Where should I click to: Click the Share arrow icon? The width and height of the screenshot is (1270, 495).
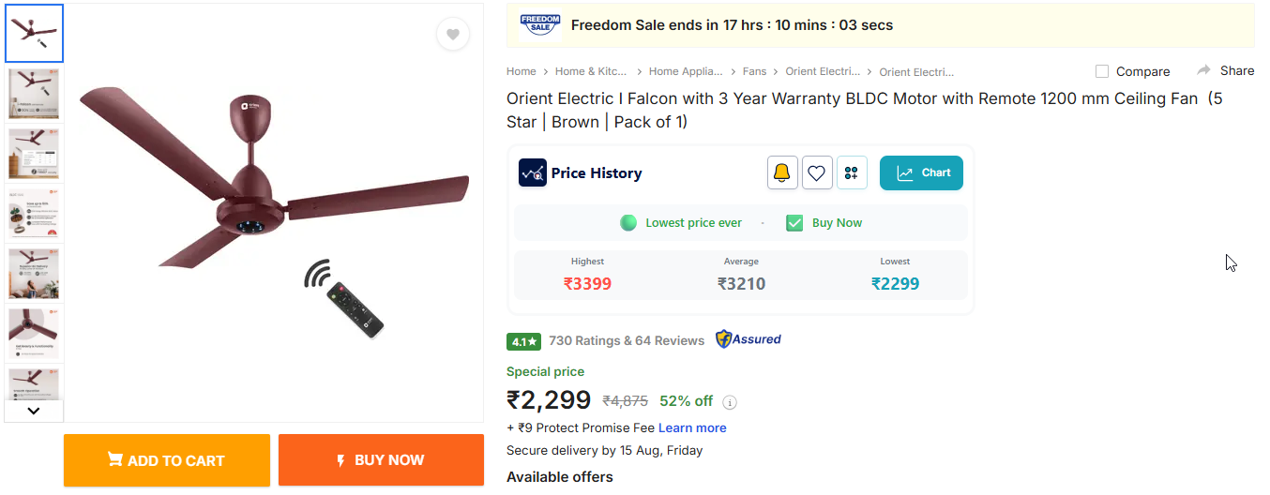(1204, 70)
